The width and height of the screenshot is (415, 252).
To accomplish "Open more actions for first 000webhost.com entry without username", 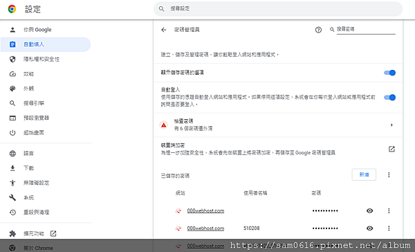I will (389, 210).
